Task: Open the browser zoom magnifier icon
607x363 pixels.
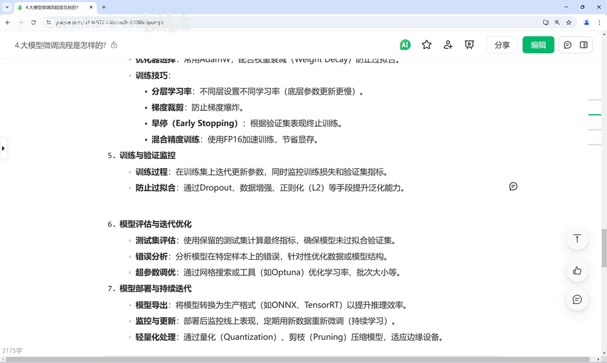Action: tap(557, 22)
